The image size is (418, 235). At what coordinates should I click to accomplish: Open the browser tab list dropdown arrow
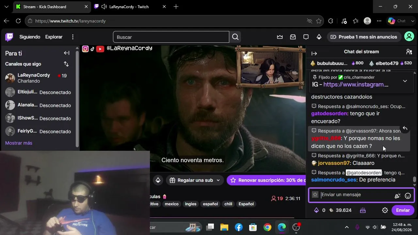click(x=7, y=7)
